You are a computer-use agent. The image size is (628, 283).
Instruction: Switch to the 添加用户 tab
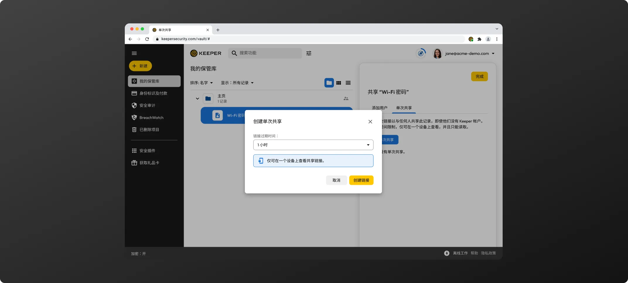(x=380, y=108)
